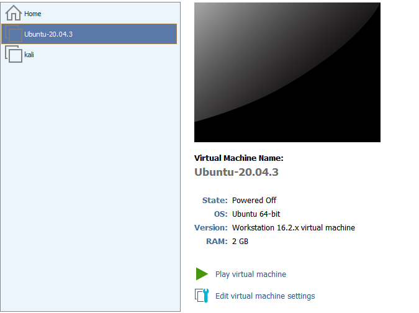The image size is (419, 313).
Task: Click the 'Ubuntu 64-bit' OS value
Action: coord(256,214)
